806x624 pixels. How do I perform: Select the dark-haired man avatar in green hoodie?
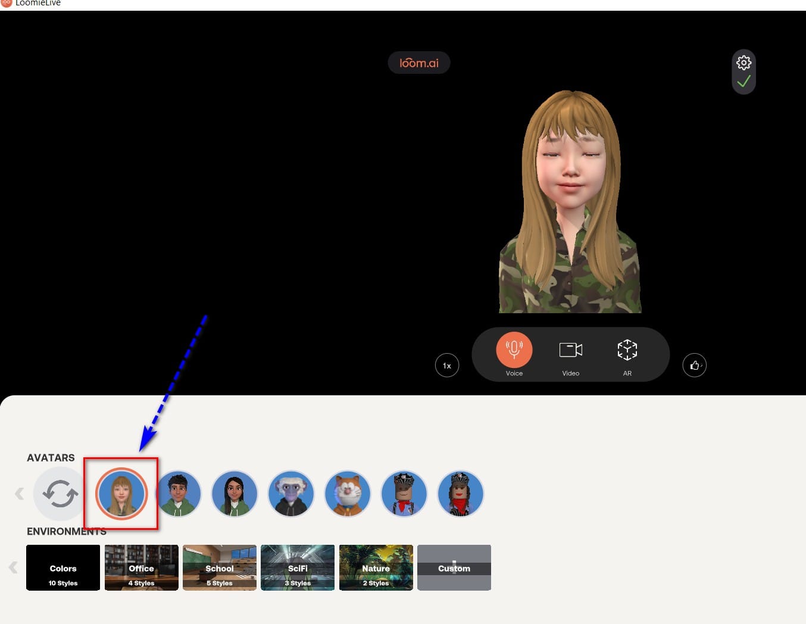click(178, 494)
